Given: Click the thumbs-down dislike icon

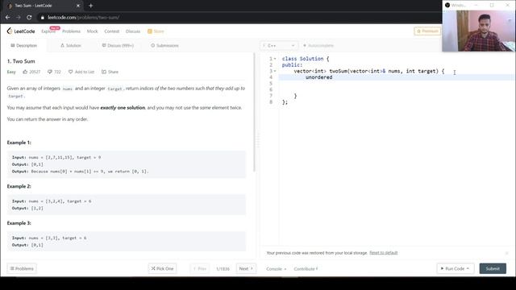Looking at the screenshot, I should pos(50,72).
